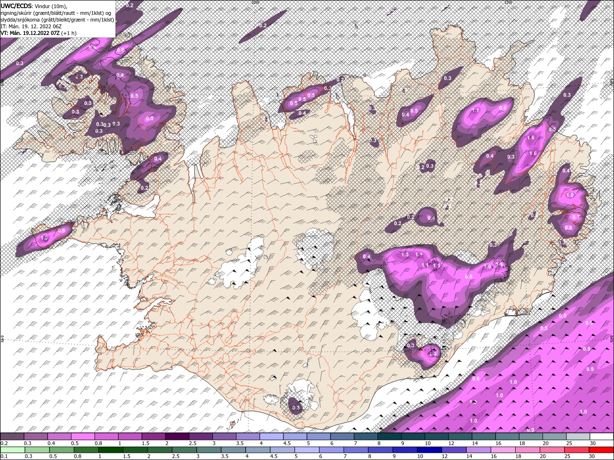Click the white top-scale swatch after 30
The height and width of the screenshot is (460, 614).
(x=602, y=437)
